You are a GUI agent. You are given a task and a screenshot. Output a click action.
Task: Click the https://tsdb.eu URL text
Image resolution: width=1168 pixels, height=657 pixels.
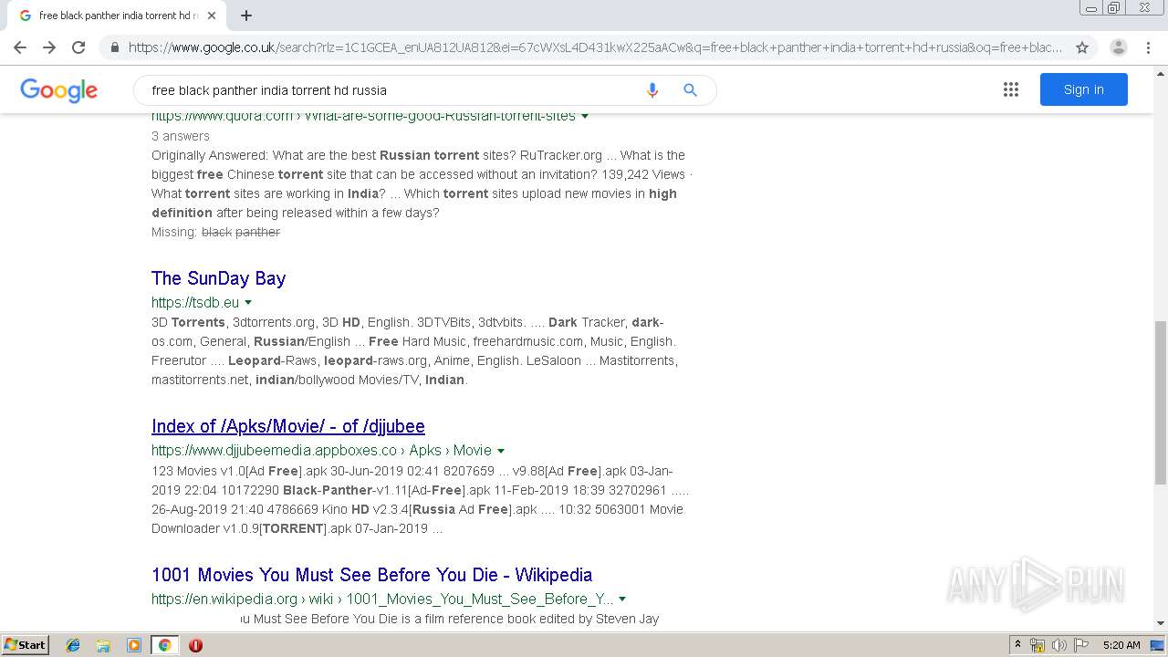tap(195, 302)
